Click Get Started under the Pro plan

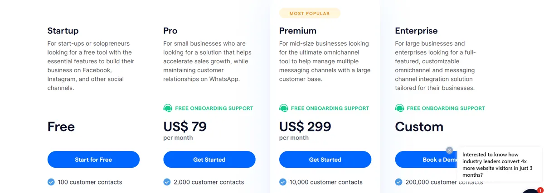click(209, 160)
